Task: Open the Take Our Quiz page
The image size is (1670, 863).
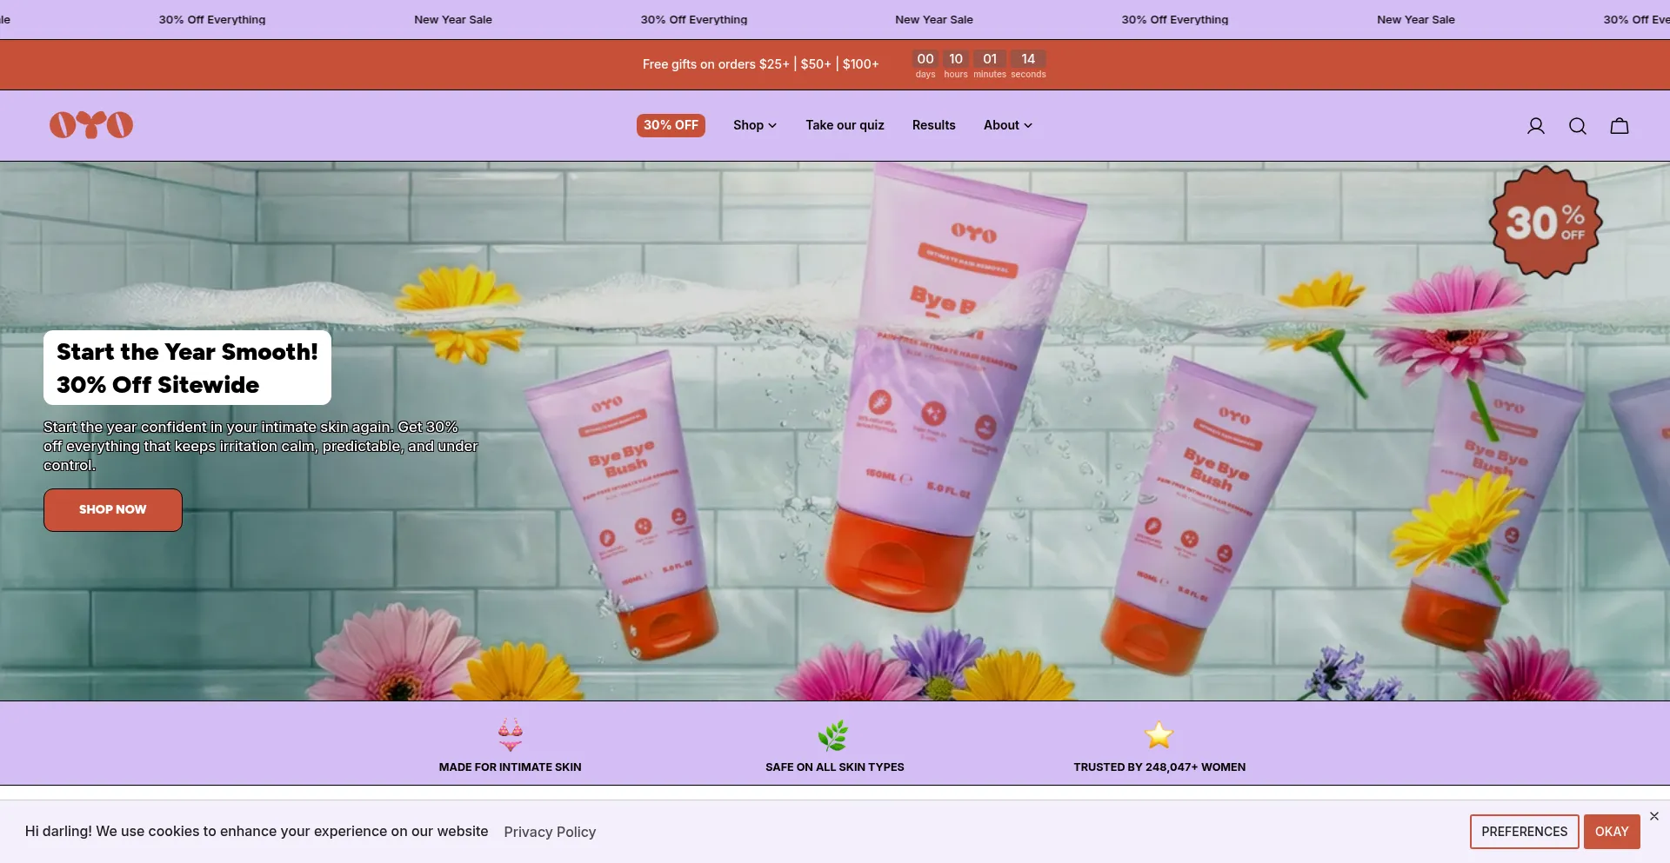Action: (844, 125)
